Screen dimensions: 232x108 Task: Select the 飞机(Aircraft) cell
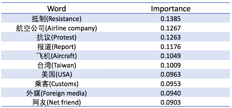click(x=56, y=56)
